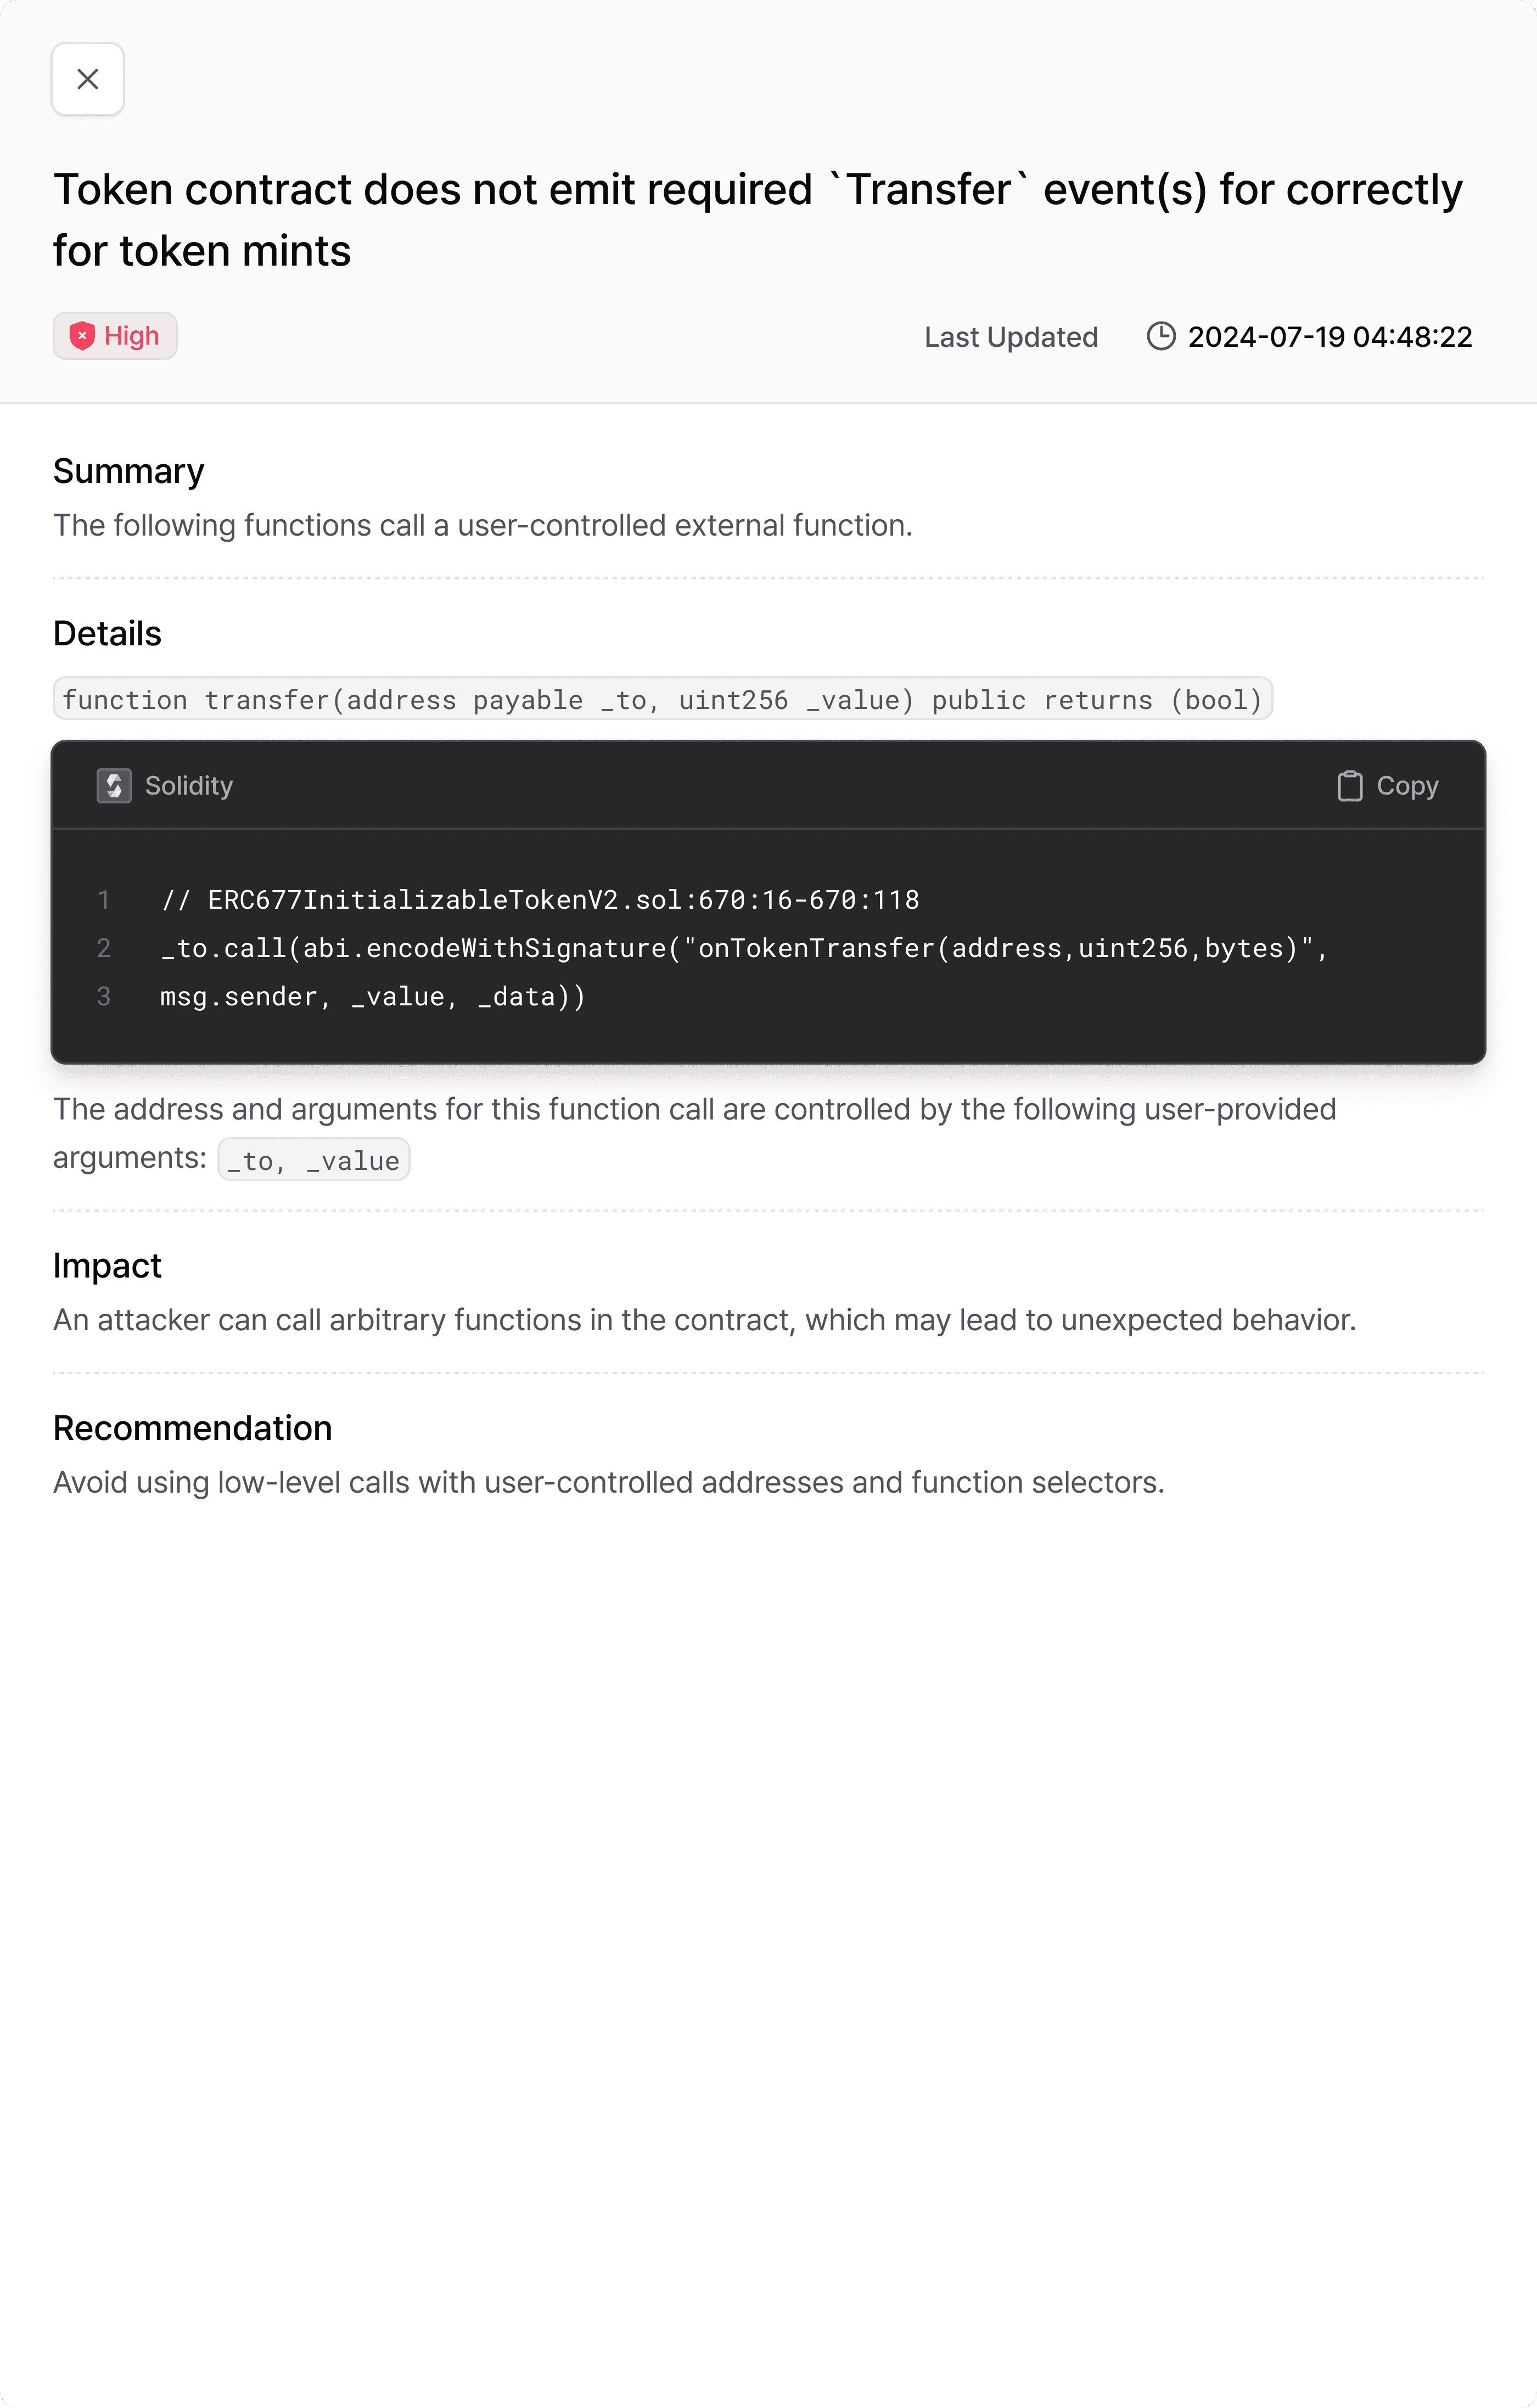
Task: Copy the Solidity code snippet
Action: (1388, 786)
